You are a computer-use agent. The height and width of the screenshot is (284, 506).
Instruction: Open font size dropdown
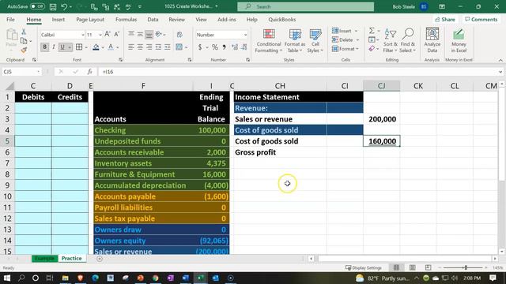click(x=100, y=35)
